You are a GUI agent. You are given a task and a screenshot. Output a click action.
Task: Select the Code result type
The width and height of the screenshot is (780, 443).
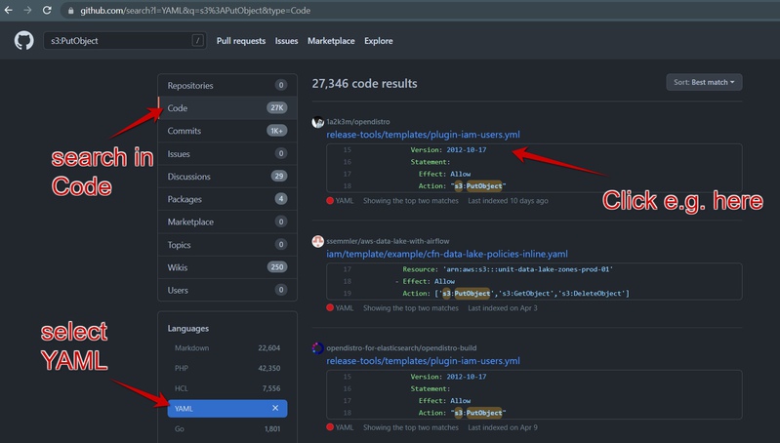click(227, 108)
